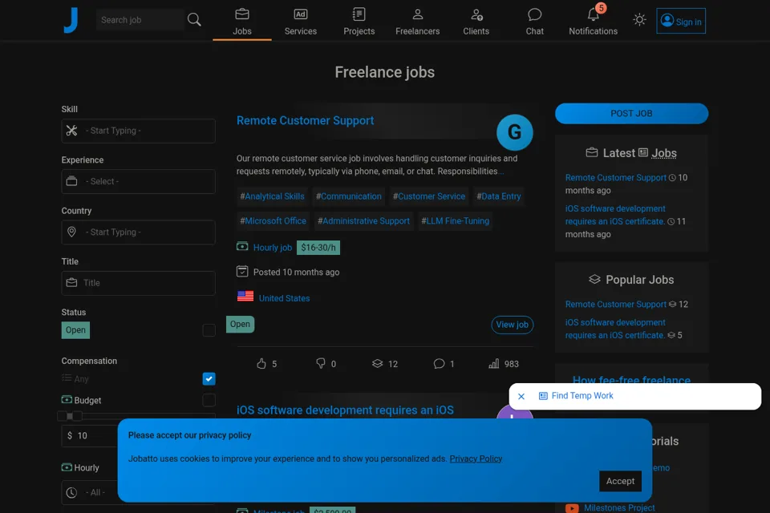
Task: Open the Remote Customer Support job title
Action: tap(305, 121)
